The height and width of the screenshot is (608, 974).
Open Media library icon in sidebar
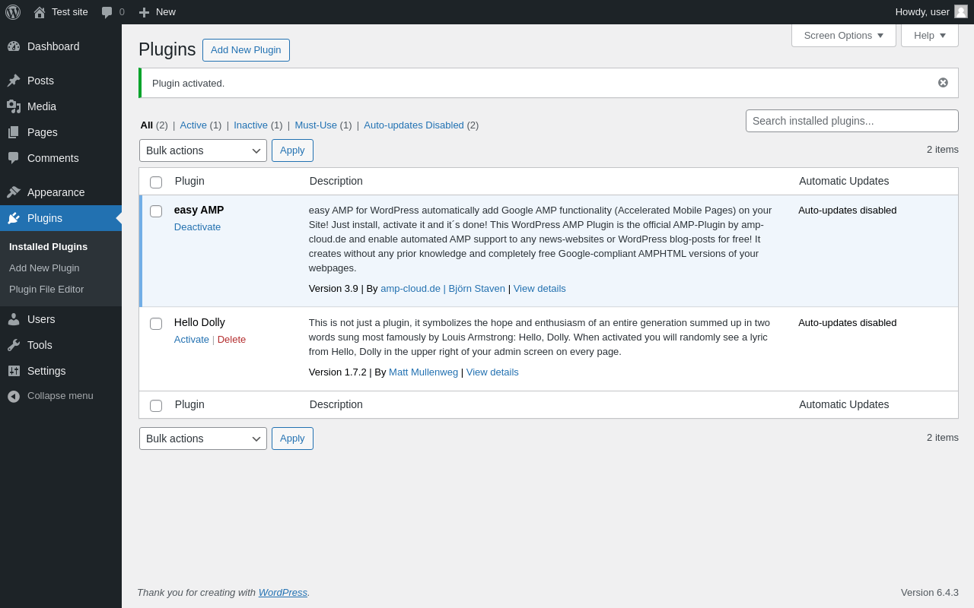pyautogui.click(x=14, y=106)
